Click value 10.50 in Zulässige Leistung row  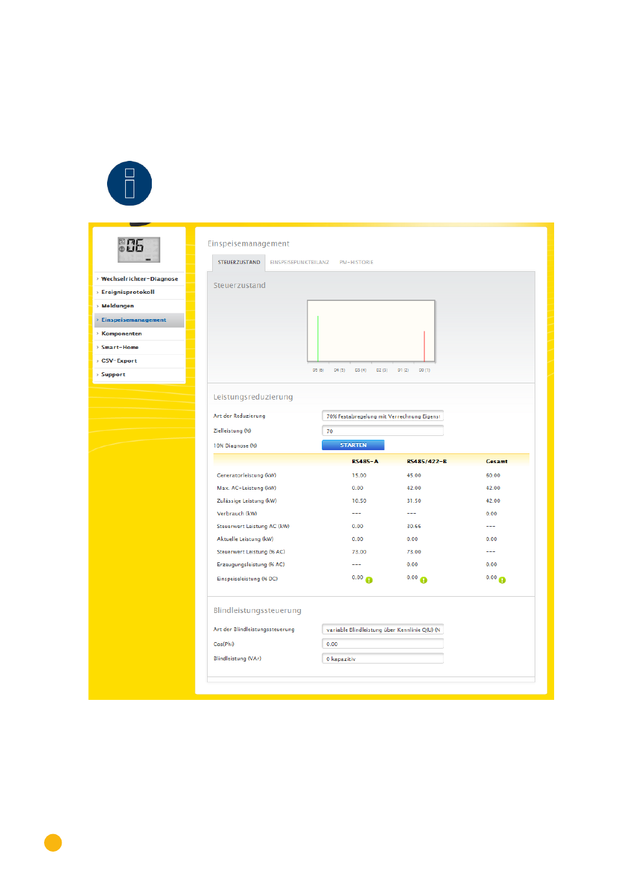(x=359, y=501)
